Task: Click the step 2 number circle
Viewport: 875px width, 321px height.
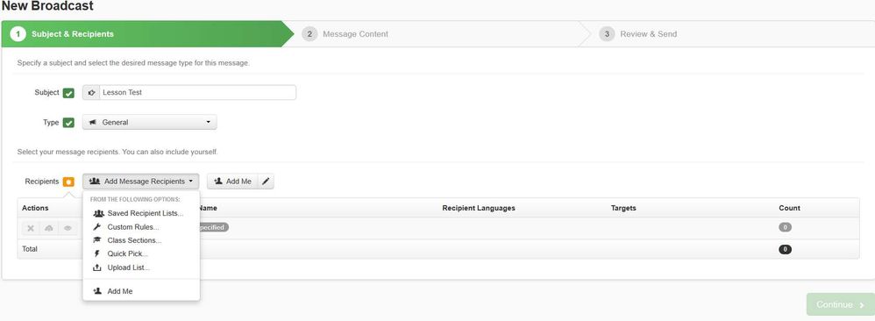Action: pyautogui.click(x=309, y=34)
